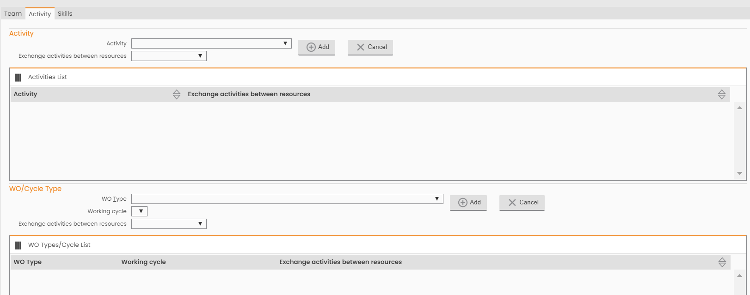Viewport: 750px width, 295px height.
Task: Click the Working cycle column header
Action: pos(144,262)
